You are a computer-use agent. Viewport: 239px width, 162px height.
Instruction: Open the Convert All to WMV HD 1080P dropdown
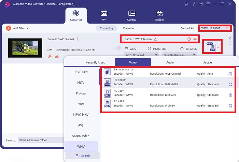pos(215,28)
